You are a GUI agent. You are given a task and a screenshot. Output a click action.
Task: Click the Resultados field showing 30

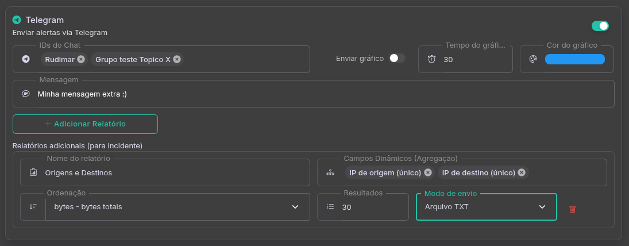point(373,207)
